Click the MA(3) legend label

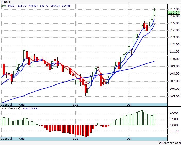coord(12,6)
